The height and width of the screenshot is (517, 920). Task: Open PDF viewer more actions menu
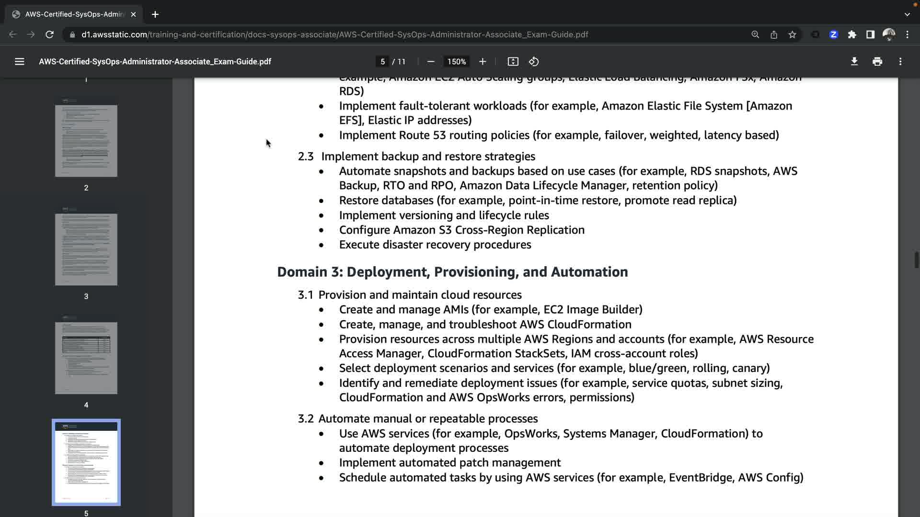tap(900, 61)
